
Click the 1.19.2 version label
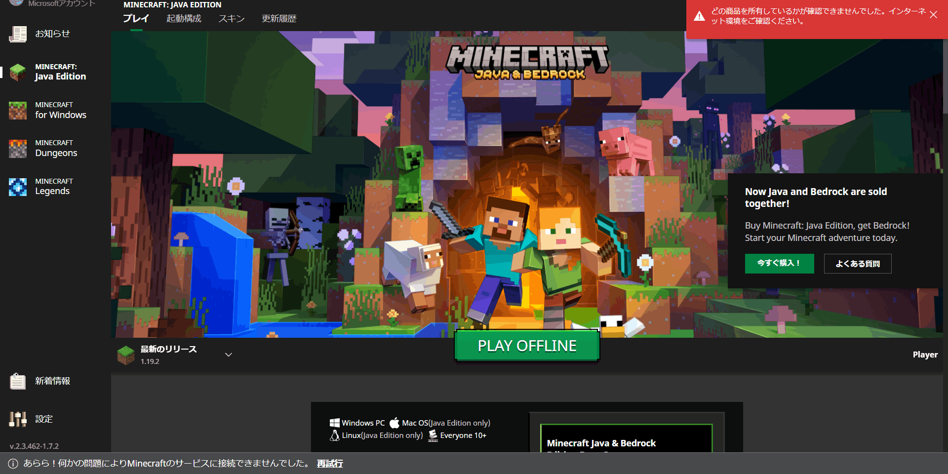150,361
